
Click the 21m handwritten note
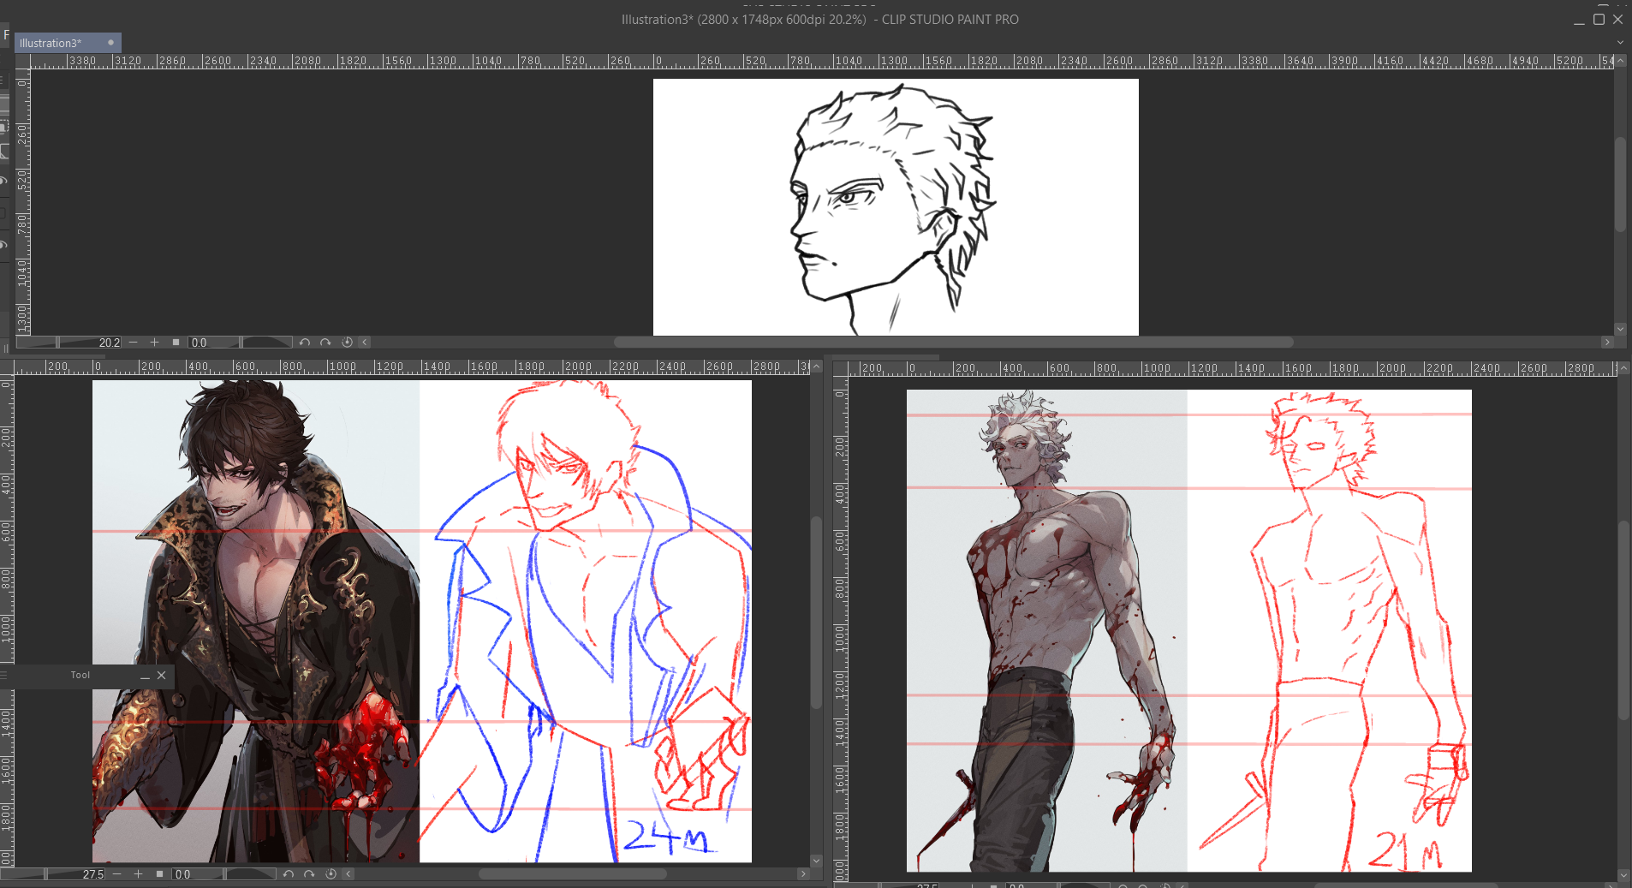click(1404, 850)
